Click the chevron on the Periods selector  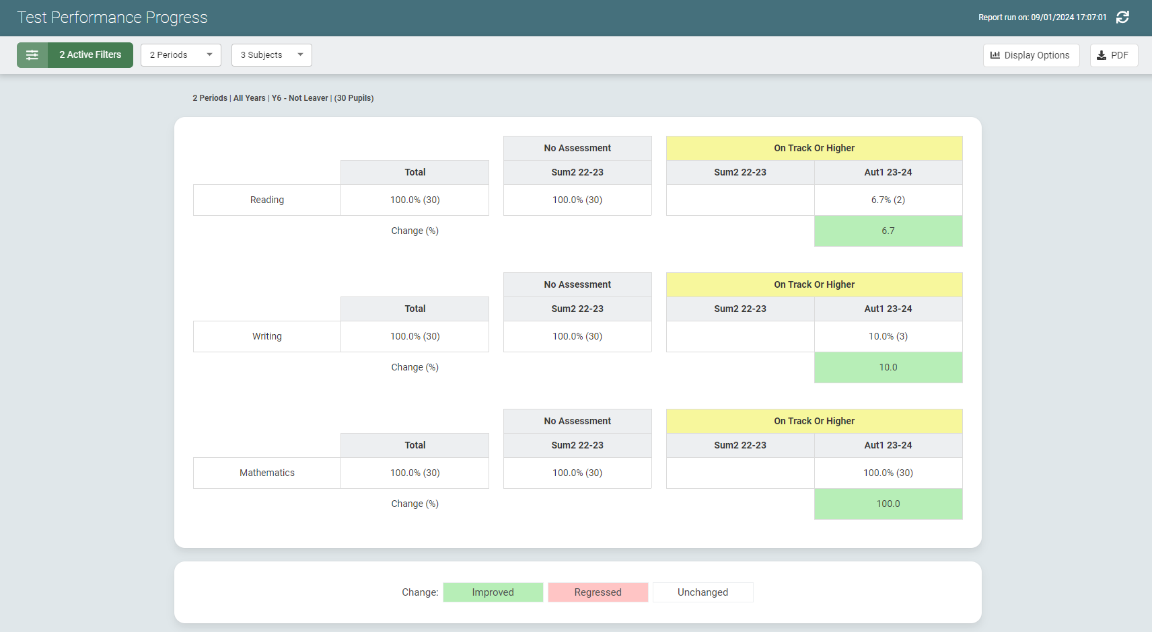[x=209, y=54]
